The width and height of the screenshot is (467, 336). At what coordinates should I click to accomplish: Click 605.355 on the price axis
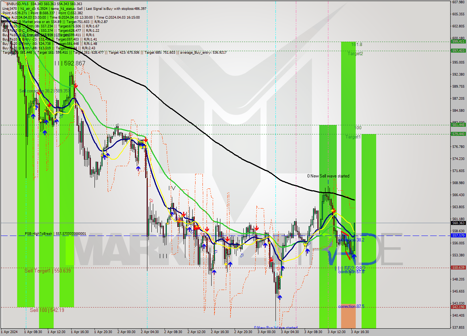[458, 14]
